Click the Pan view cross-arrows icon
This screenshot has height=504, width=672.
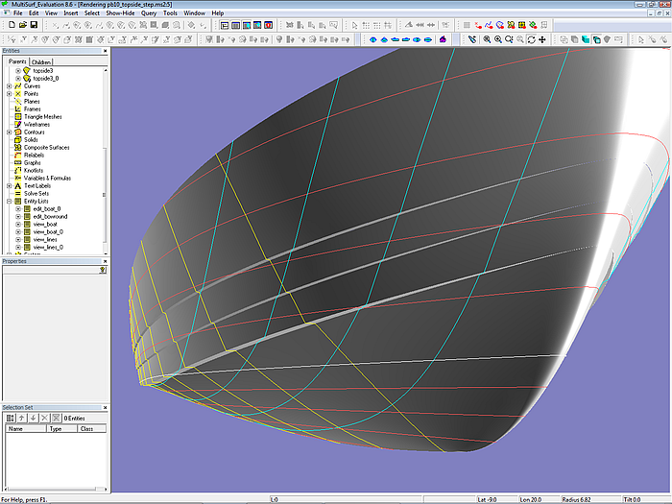click(x=543, y=39)
